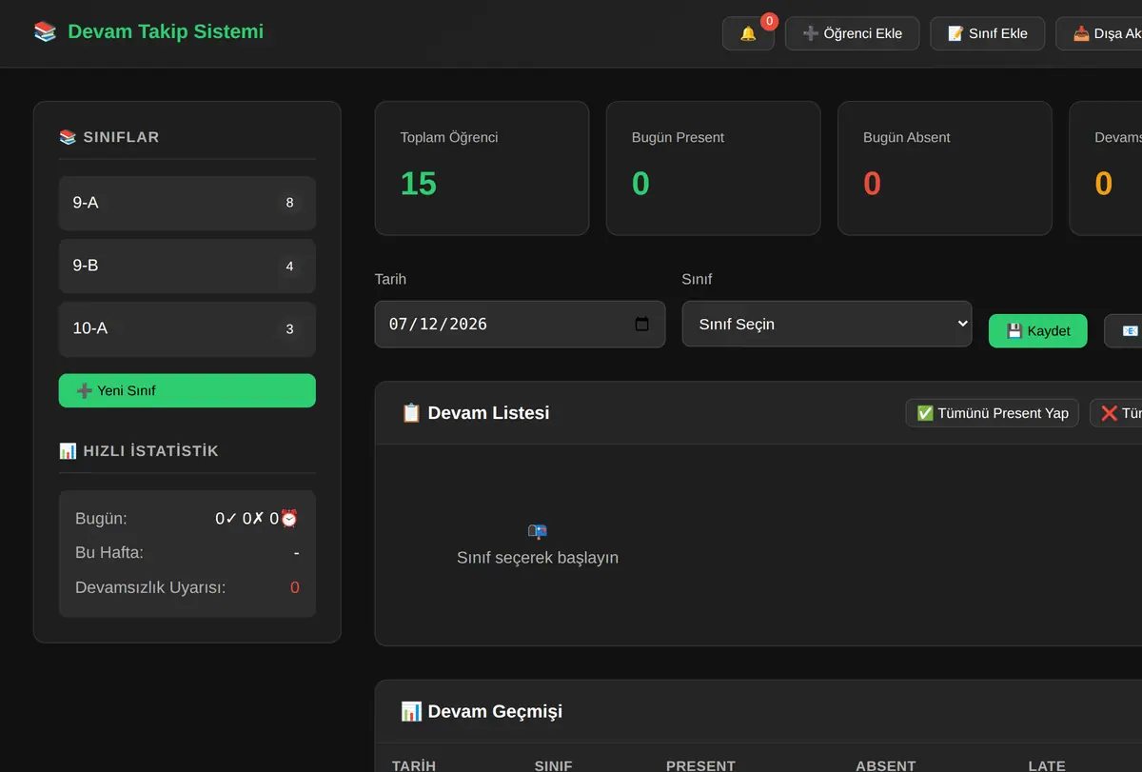This screenshot has height=772, width=1142.
Task: Select class 9-A in sidebar
Action: pos(187,203)
